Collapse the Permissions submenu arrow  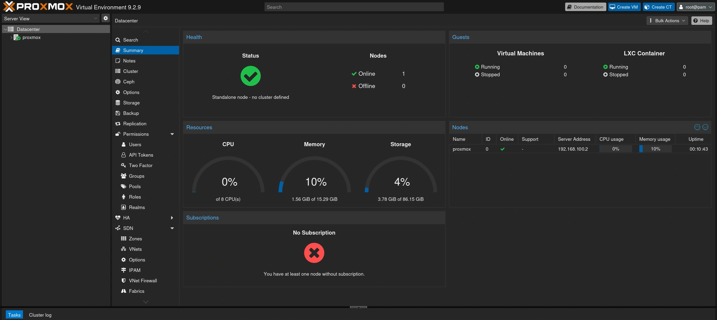[x=172, y=134]
